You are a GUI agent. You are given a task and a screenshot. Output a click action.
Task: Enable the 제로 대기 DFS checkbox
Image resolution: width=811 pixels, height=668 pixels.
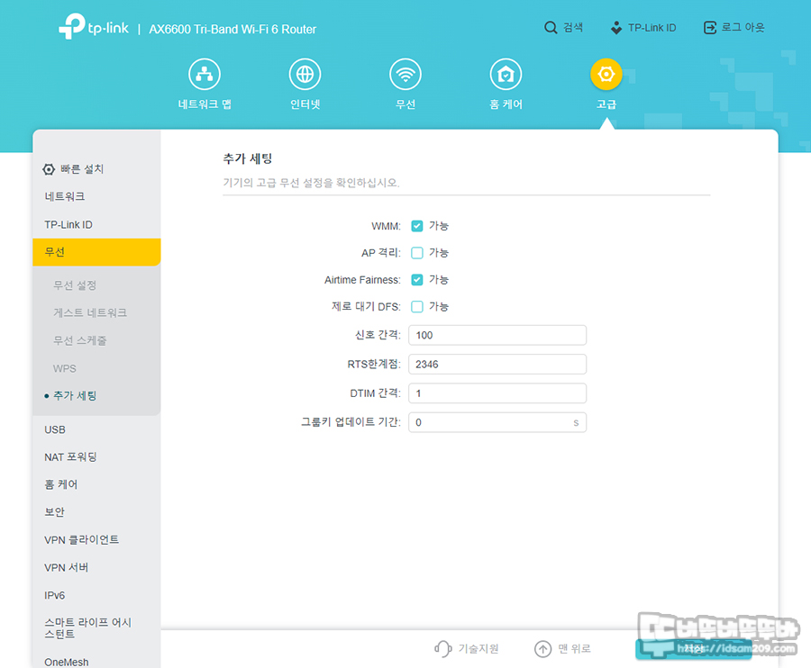point(417,306)
